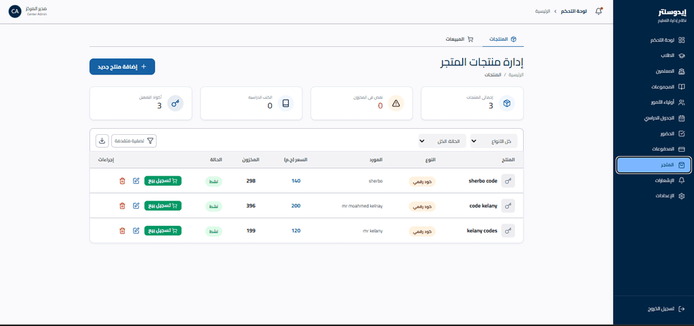Open الإعدادات in the sidebar
This screenshot has height=326, width=694.
tap(653, 196)
